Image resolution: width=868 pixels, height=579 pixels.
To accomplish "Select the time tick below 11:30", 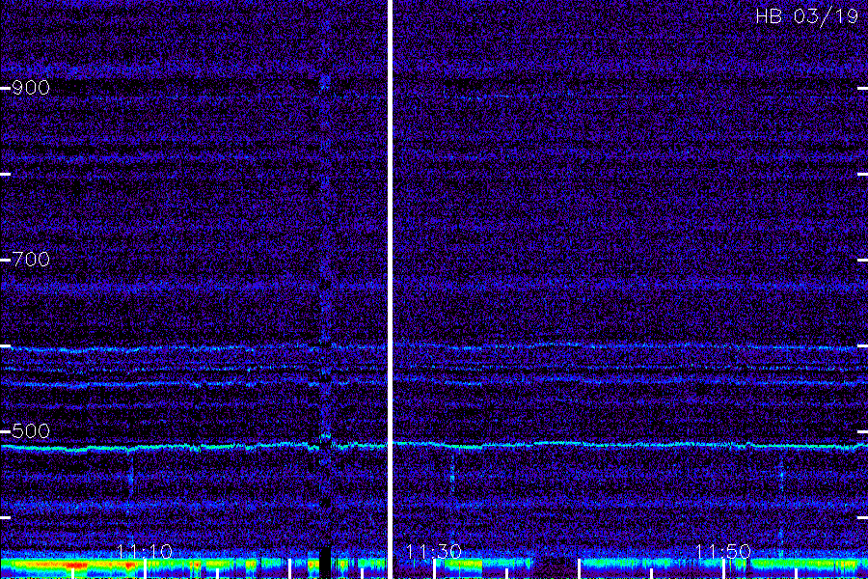I will (435, 568).
